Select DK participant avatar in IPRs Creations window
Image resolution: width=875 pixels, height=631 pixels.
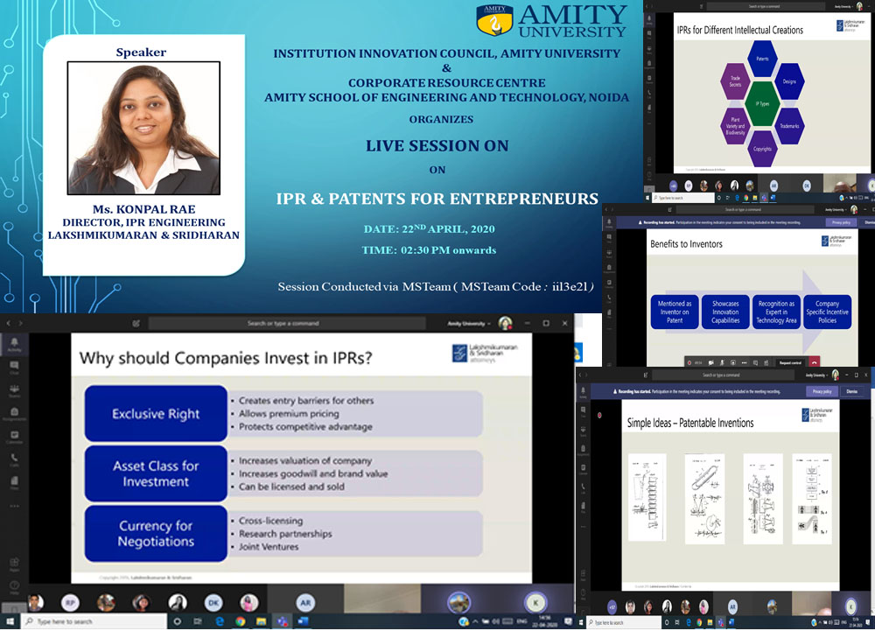pyautogui.click(x=807, y=186)
